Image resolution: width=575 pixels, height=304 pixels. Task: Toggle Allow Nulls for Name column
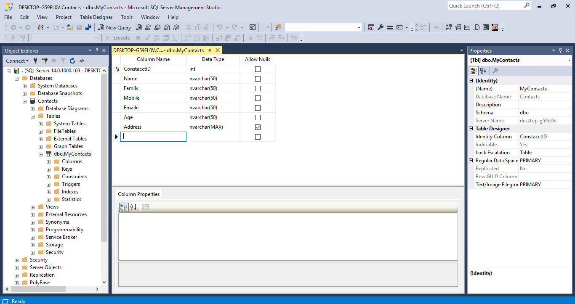tap(258, 79)
